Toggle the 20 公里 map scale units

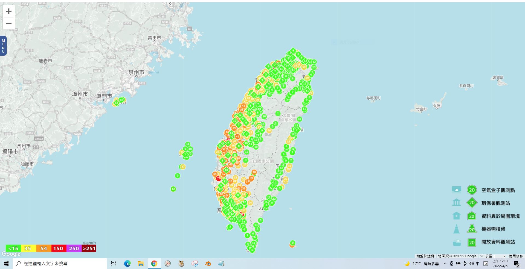tap(493, 256)
